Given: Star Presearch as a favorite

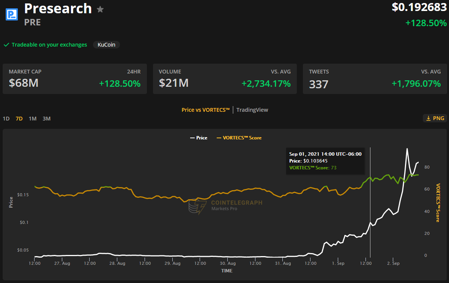Looking at the screenshot, I should [x=100, y=9].
